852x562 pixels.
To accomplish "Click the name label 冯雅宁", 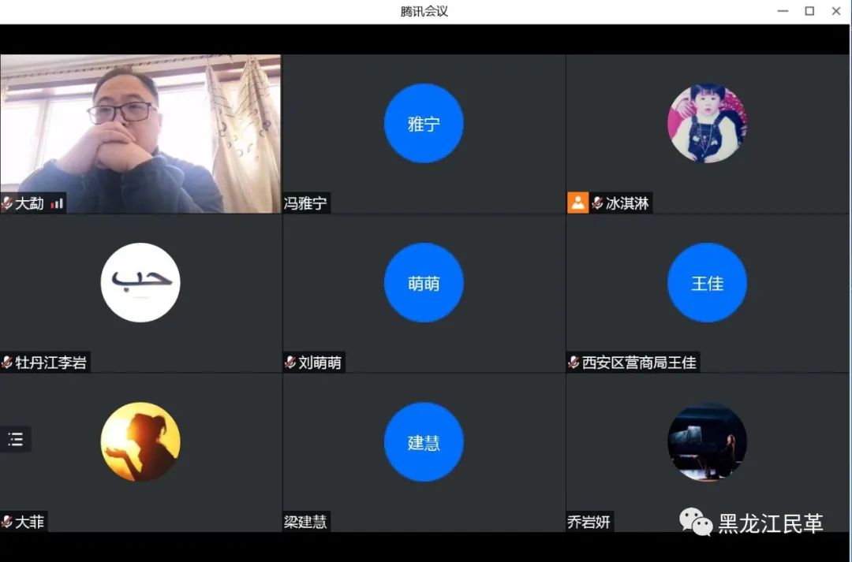I will click(305, 203).
